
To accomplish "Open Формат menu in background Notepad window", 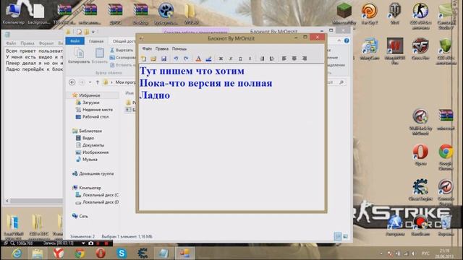I will pyautogui.click(x=46, y=43).
